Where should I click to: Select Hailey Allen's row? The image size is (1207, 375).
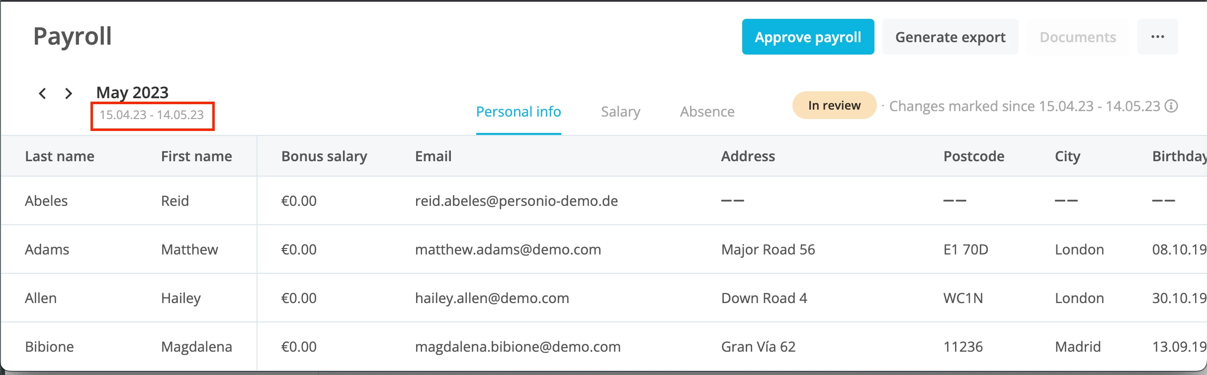click(603, 298)
